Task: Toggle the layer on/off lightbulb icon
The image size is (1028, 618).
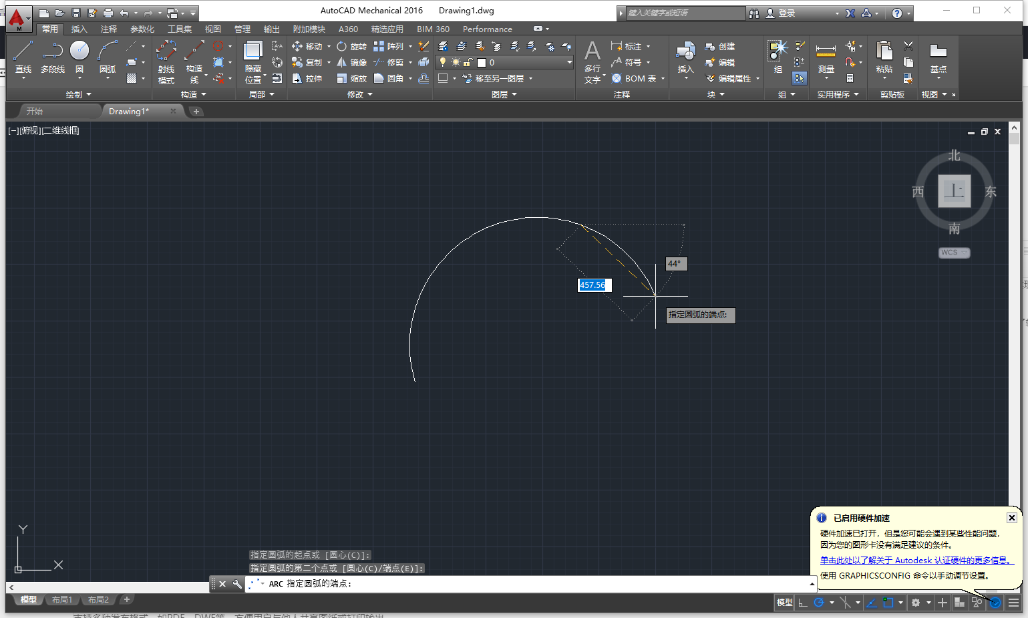Action: tap(442, 62)
